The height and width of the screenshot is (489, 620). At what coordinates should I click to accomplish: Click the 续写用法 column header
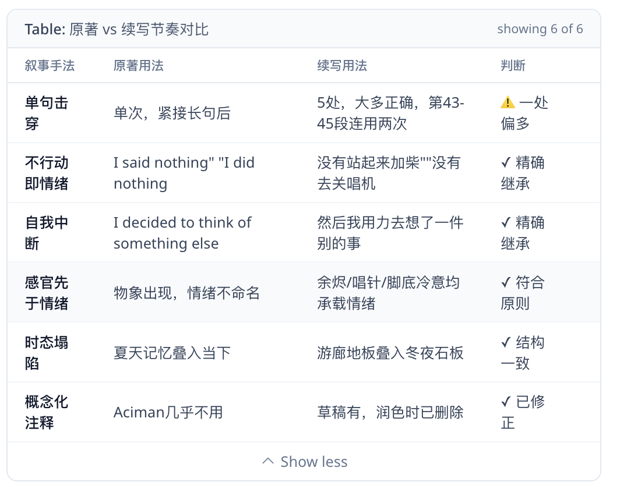342,66
